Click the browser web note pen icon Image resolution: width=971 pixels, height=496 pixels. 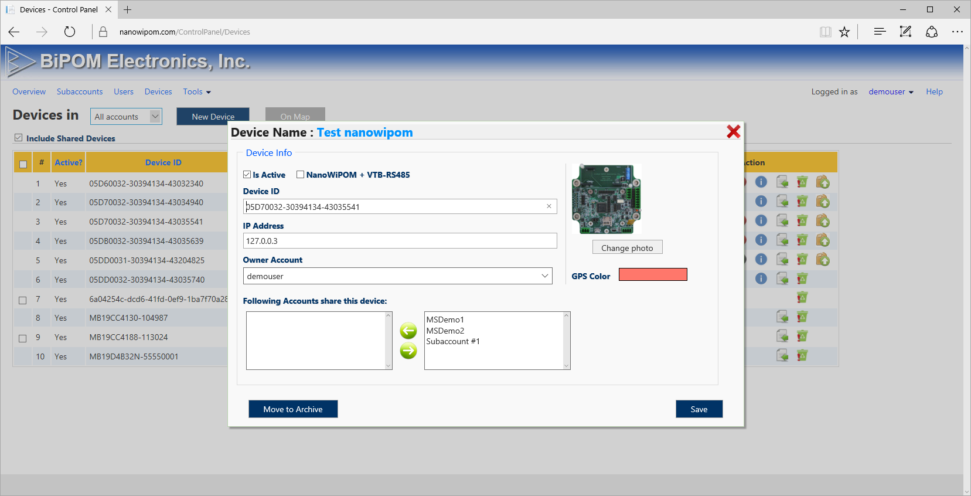coord(905,32)
